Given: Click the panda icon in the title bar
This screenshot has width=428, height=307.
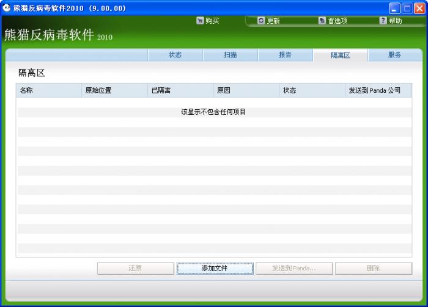Looking at the screenshot, I should [x=6, y=8].
